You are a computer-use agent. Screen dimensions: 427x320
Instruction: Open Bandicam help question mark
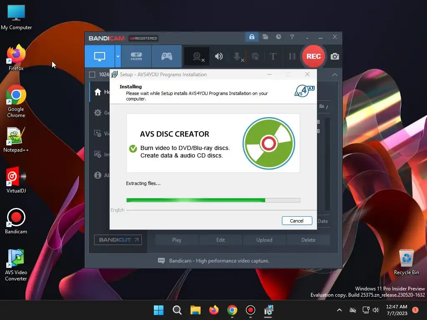(292, 37)
